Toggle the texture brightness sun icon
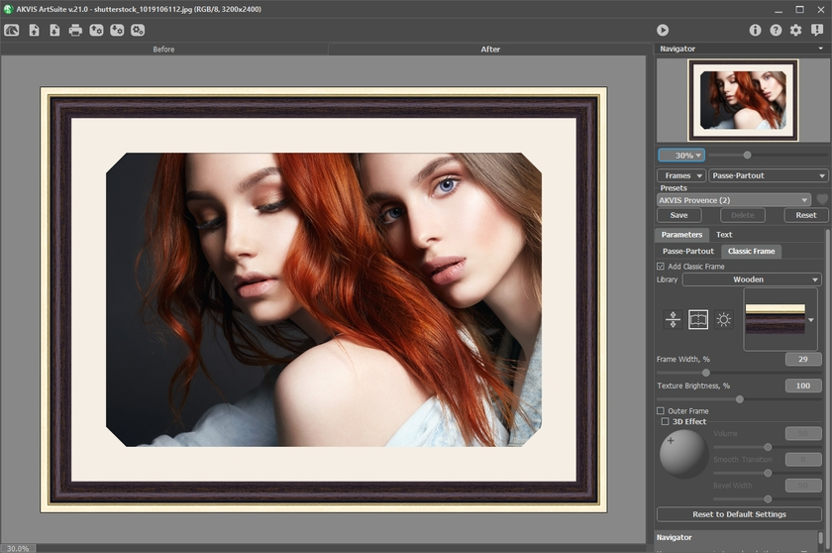Screen dimensions: 832x553 pyautogui.click(x=723, y=319)
